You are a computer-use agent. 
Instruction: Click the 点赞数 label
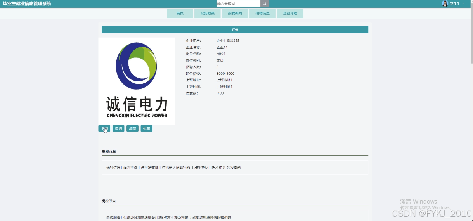(x=191, y=93)
